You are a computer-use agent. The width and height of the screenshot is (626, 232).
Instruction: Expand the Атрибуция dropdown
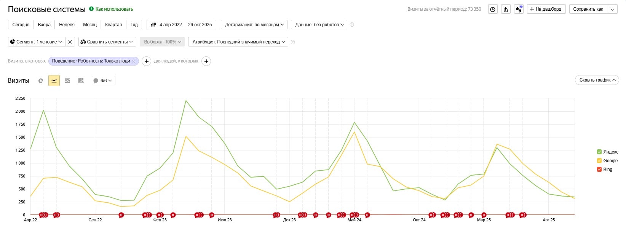pyautogui.click(x=238, y=42)
